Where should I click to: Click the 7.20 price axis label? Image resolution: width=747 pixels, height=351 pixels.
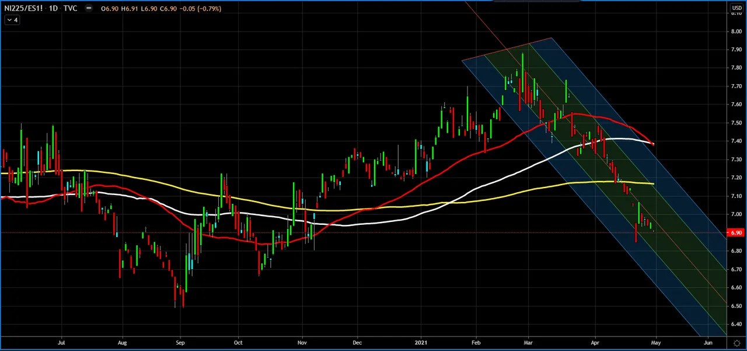click(736, 178)
